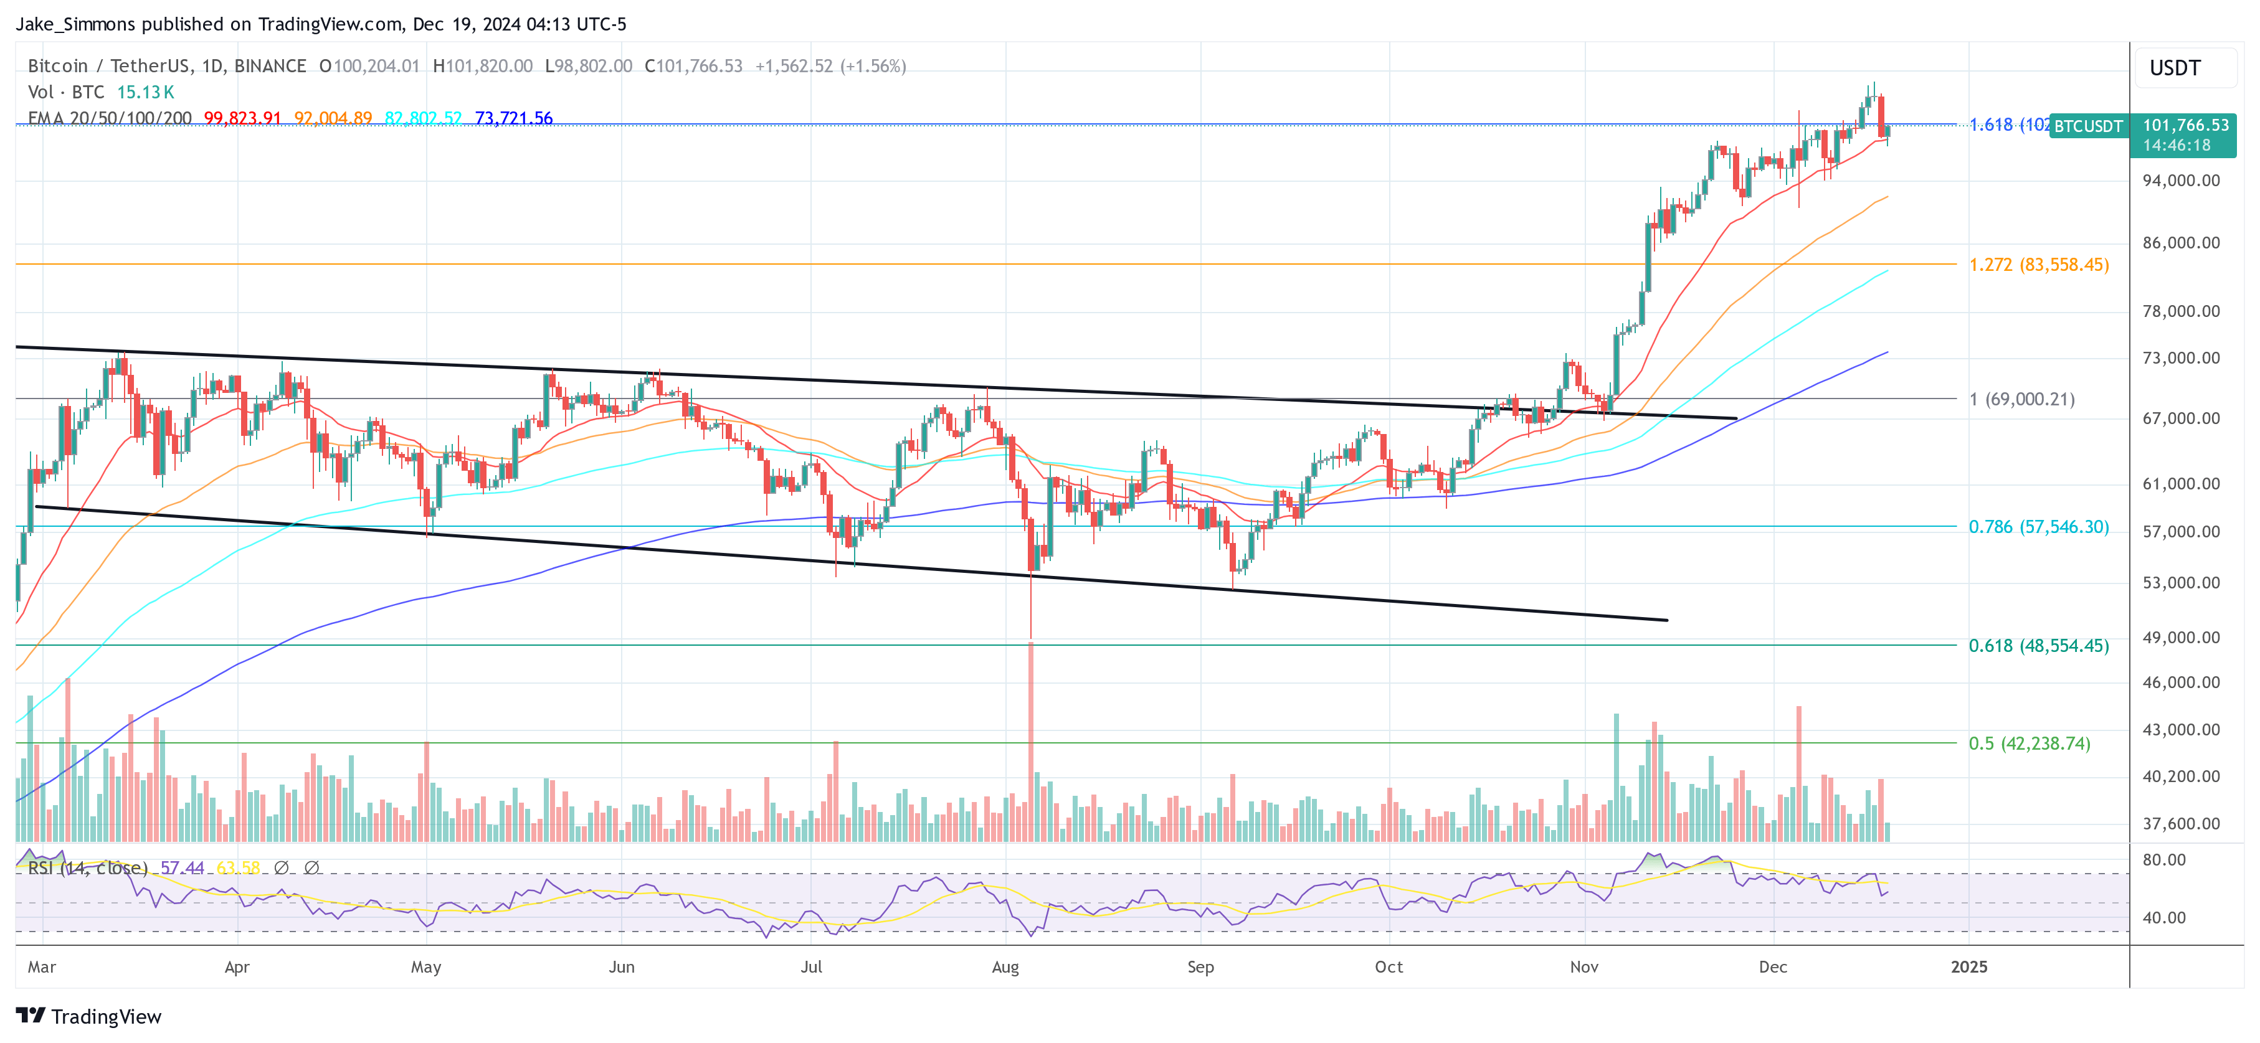
Task: Click the Jul label on time axis
Action: [812, 966]
